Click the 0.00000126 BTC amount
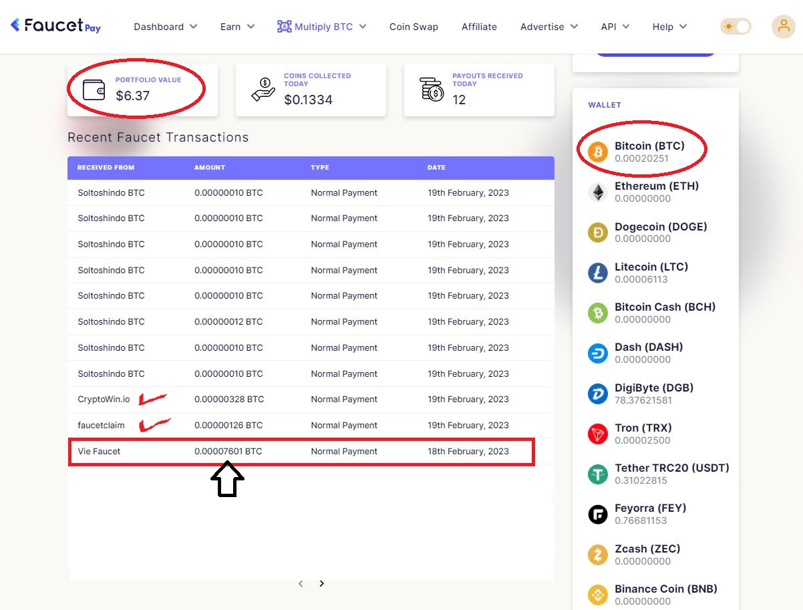Viewport: 803px width, 610px height. coord(228,426)
